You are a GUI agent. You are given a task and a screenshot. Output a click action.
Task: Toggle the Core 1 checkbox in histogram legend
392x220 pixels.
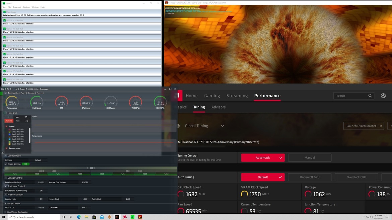point(9,129)
